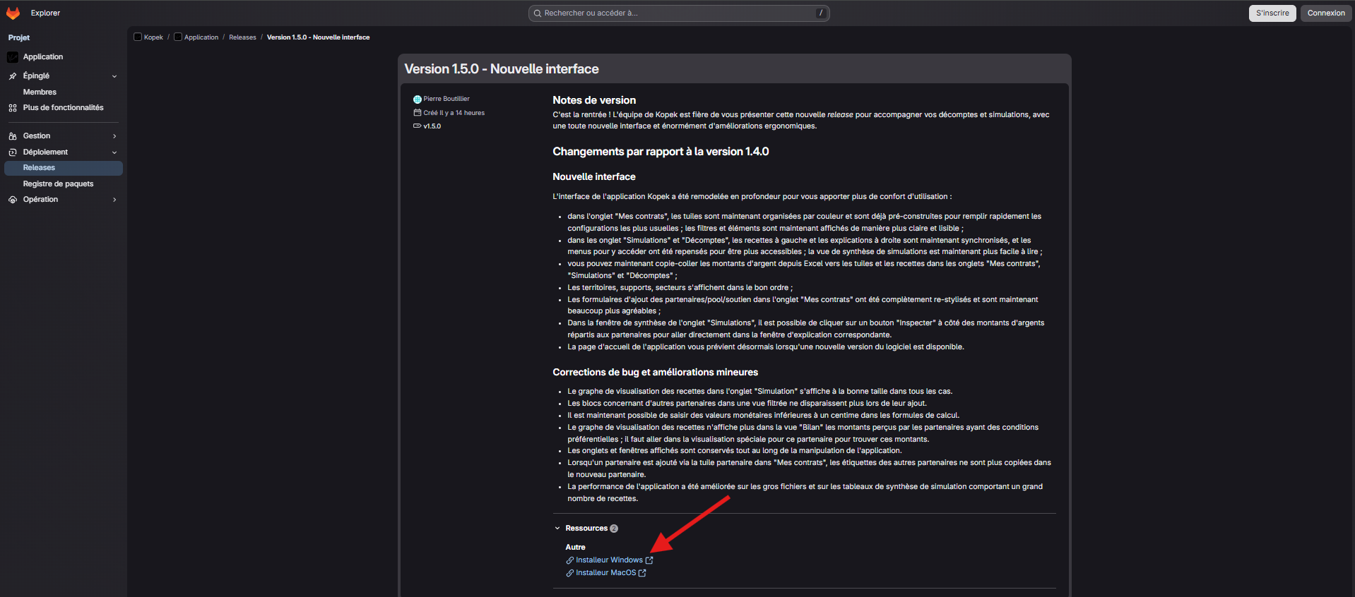This screenshot has height=597, width=1355.
Task: Focus the Rechercher ou accéder à search field
Action: [679, 13]
